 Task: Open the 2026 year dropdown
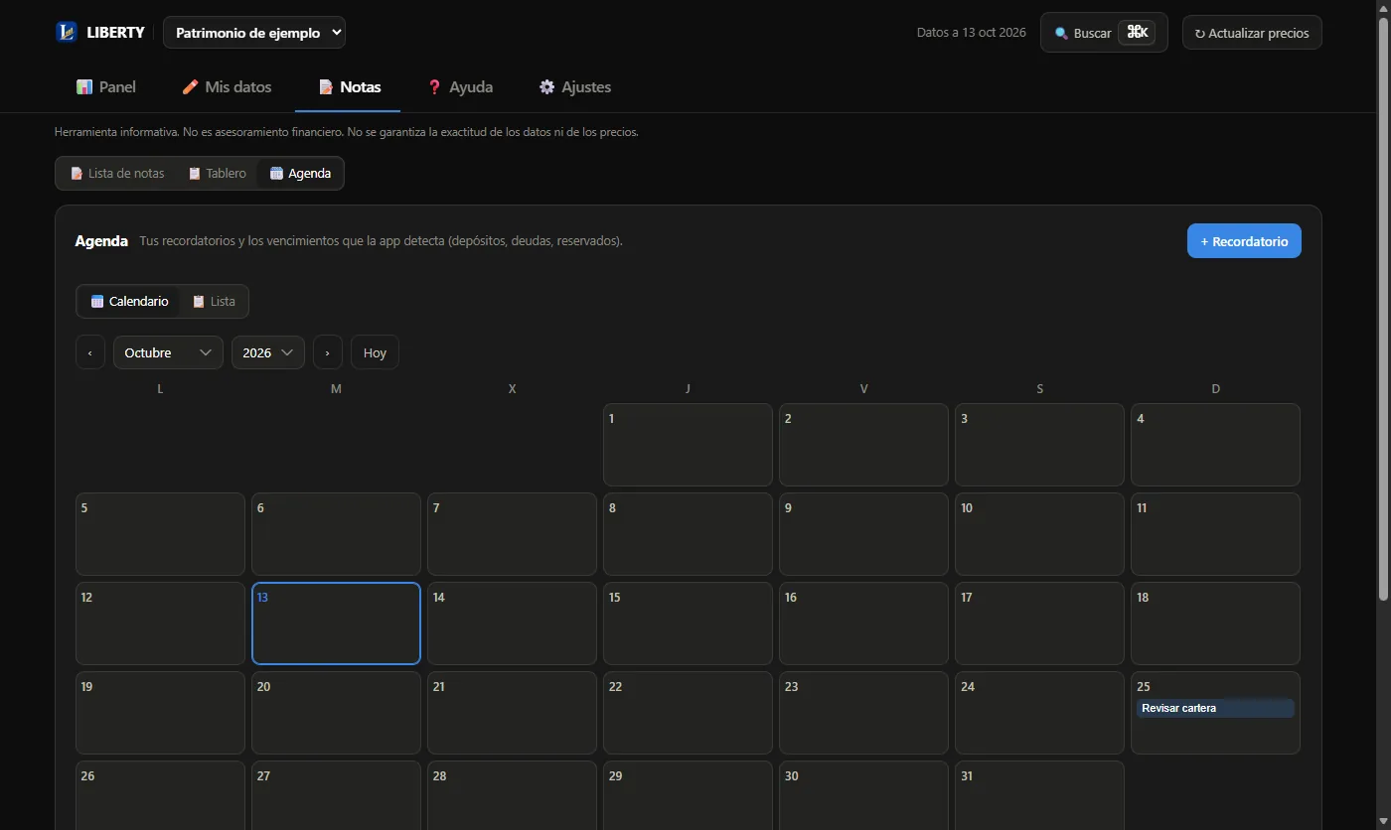click(x=268, y=352)
